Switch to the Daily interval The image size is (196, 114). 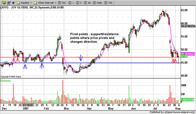(97, 3)
